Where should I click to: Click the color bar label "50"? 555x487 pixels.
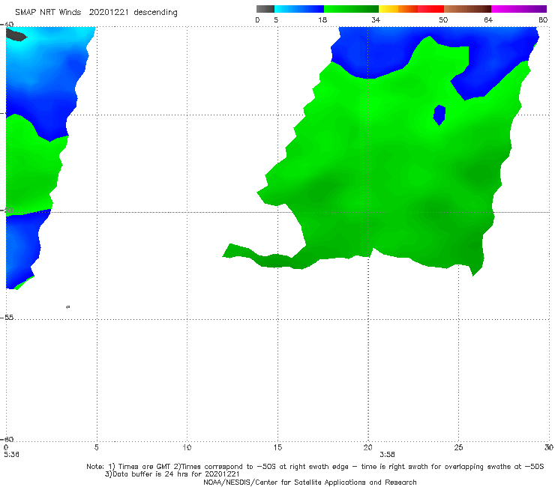click(x=443, y=19)
